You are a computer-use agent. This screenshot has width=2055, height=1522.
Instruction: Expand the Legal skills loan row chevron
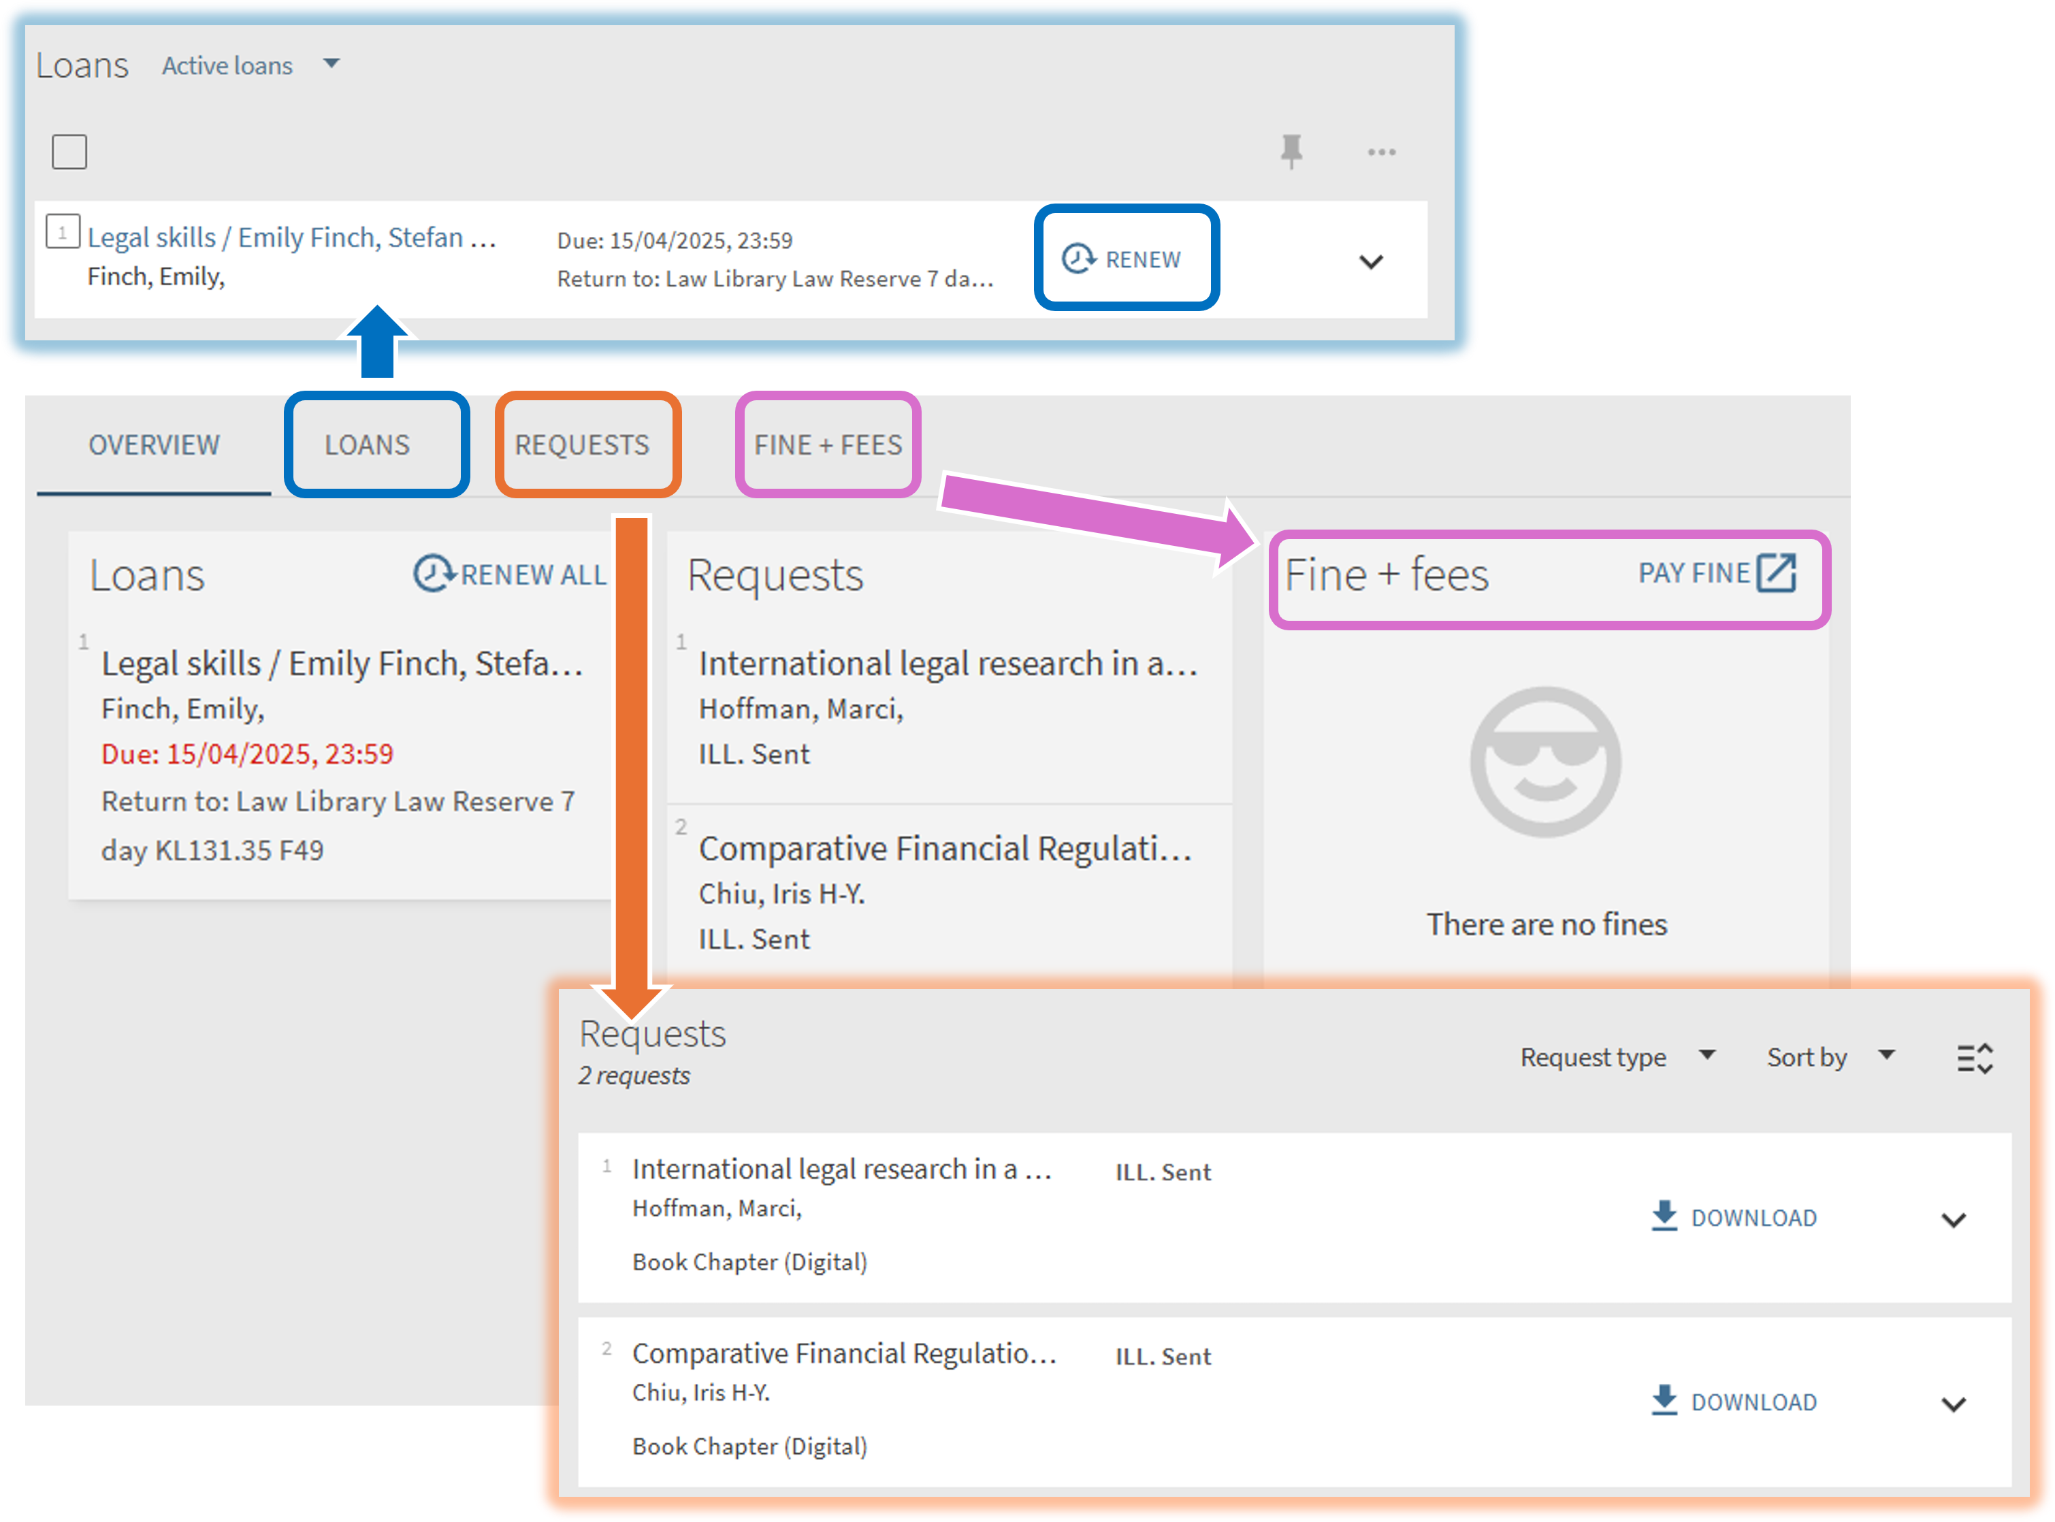pyautogui.click(x=1371, y=261)
